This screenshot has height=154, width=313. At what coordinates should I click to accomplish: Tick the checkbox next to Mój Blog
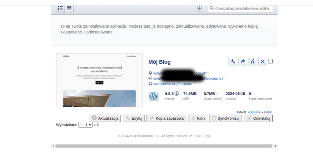coord(270,61)
